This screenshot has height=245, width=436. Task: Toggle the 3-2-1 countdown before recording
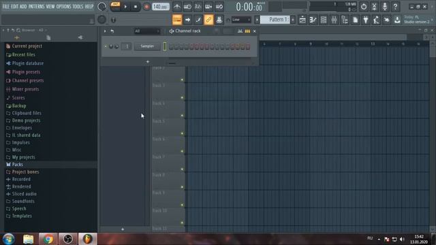click(x=198, y=7)
